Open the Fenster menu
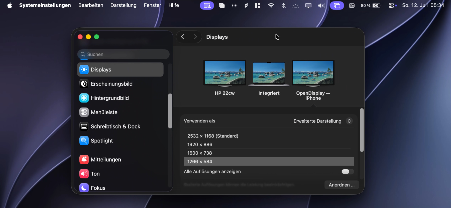The width and height of the screenshot is (451, 208). [153, 5]
